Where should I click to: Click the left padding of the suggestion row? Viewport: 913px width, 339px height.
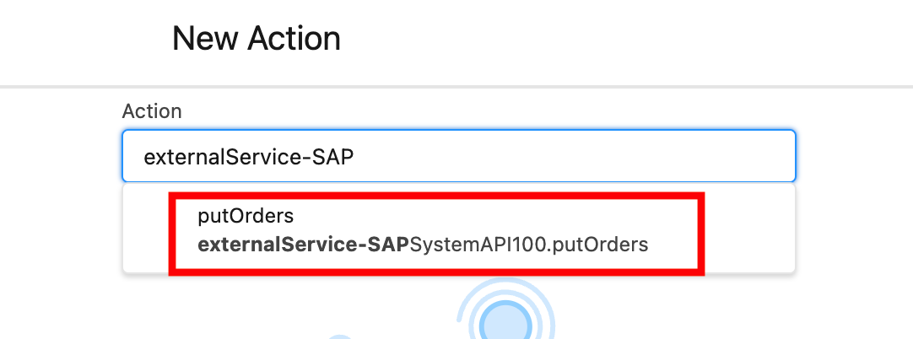[x=147, y=229]
